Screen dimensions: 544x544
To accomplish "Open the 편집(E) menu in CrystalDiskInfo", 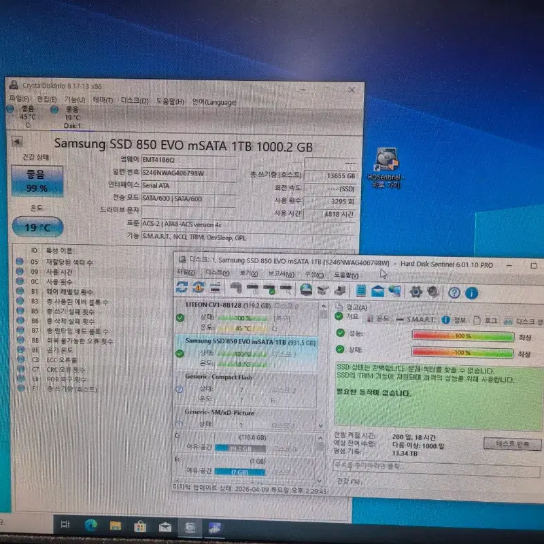I will click(47, 99).
